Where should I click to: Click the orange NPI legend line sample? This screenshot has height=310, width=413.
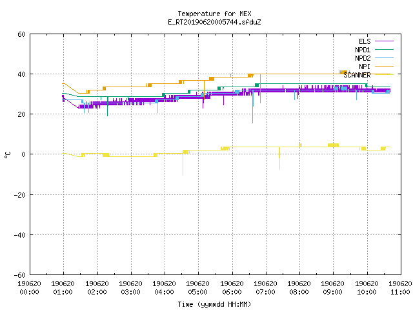pos(384,66)
